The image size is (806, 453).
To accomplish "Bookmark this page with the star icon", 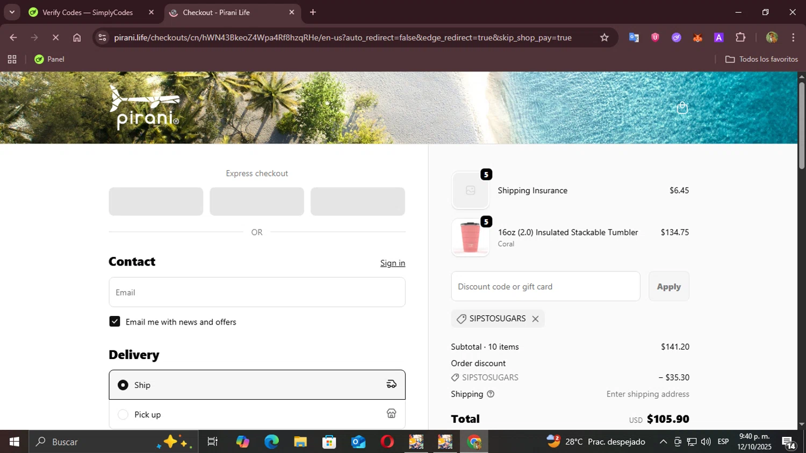I will click(x=604, y=38).
